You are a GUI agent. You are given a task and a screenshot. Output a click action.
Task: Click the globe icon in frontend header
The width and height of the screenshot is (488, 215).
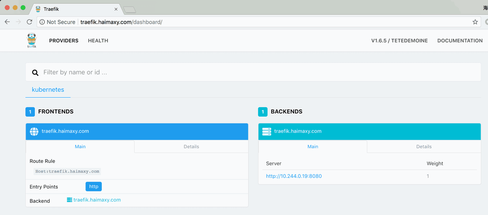coord(34,131)
